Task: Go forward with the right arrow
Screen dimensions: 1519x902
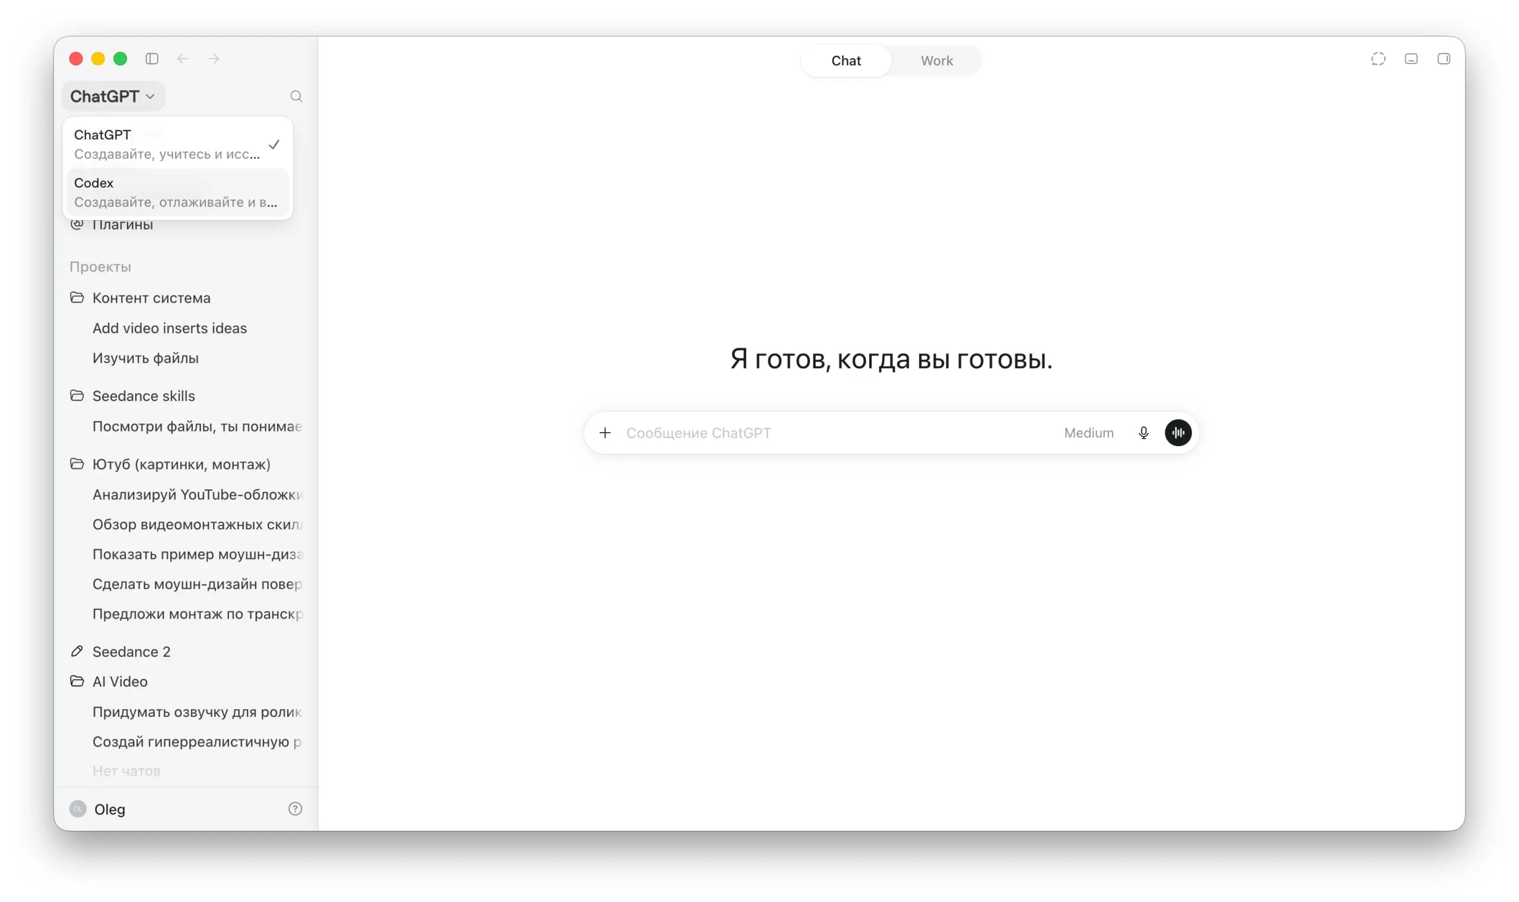Action: click(x=213, y=58)
